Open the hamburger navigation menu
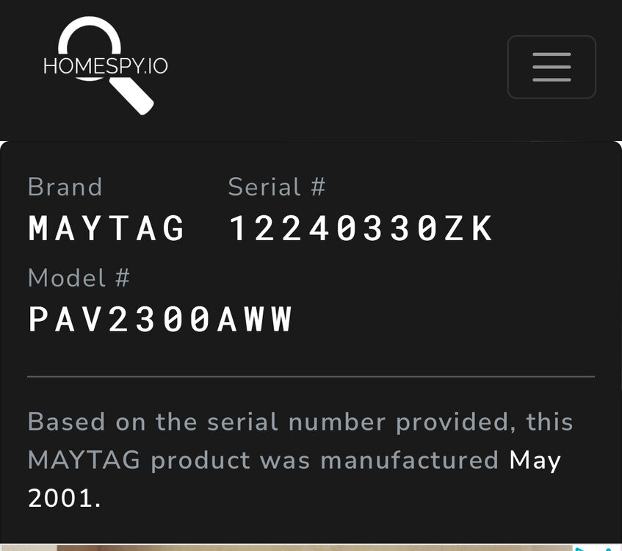Screen dimensions: 622x551 pyautogui.click(x=552, y=67)
